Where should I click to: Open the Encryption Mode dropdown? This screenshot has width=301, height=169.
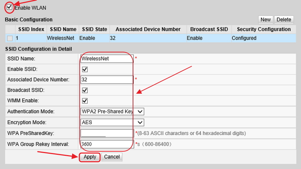tap(112, 122)
